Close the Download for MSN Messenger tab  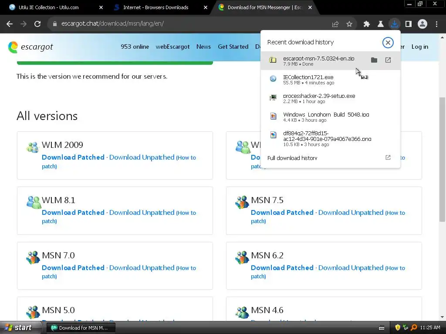coord(310,7)
